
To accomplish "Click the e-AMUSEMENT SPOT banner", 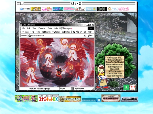I will (91, 100).
